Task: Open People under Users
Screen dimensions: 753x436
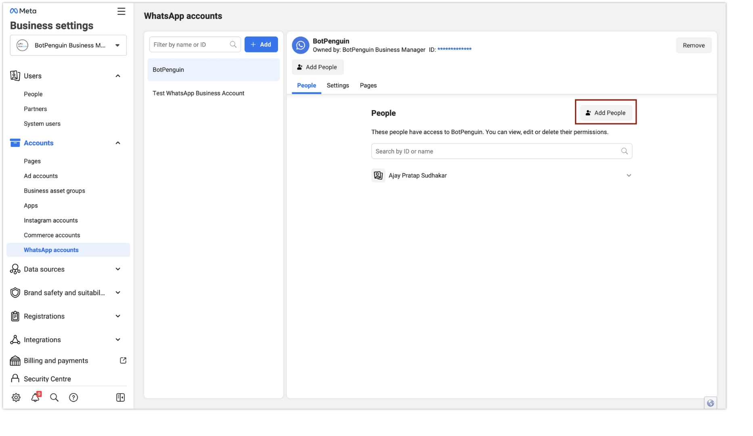Action: click(x=33, y=94)
